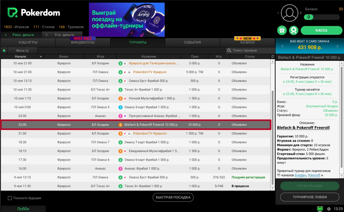Open the КАЗИНО tab
The height and width of the screenshot is (212, 344).
pos(247,42)
